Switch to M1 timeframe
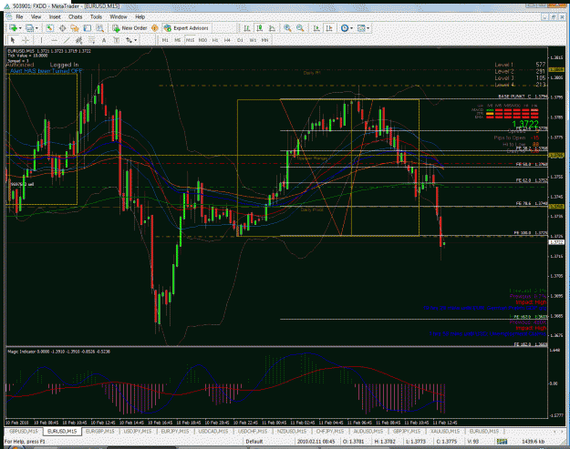 pos(165,40)
